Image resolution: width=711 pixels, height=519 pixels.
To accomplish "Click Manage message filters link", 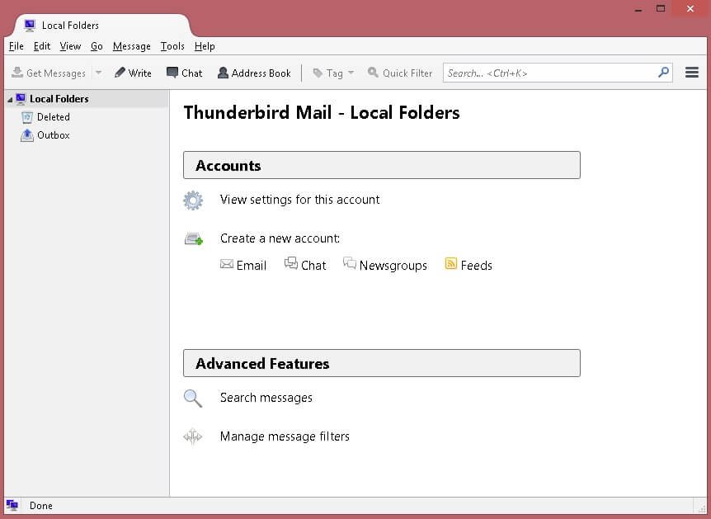I will pos(285,436).
